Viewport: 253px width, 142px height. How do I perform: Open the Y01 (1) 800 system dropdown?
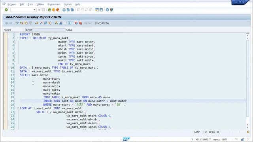[210, 139]
